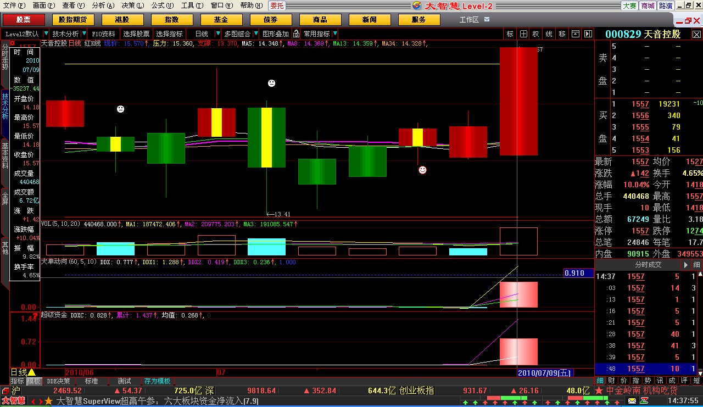Open the 画面 menu
This screenshot has height=407, width=703.
click(x=43, y=5)
